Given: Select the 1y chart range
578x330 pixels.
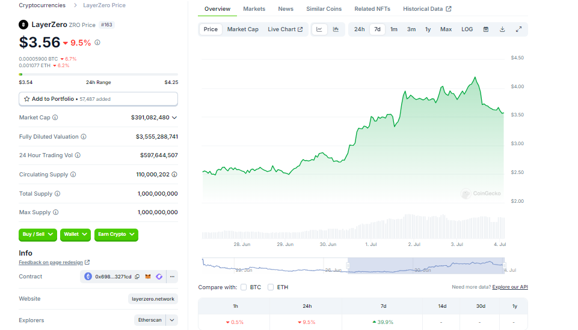Looking at the screenshot, I should click(428, 29).
